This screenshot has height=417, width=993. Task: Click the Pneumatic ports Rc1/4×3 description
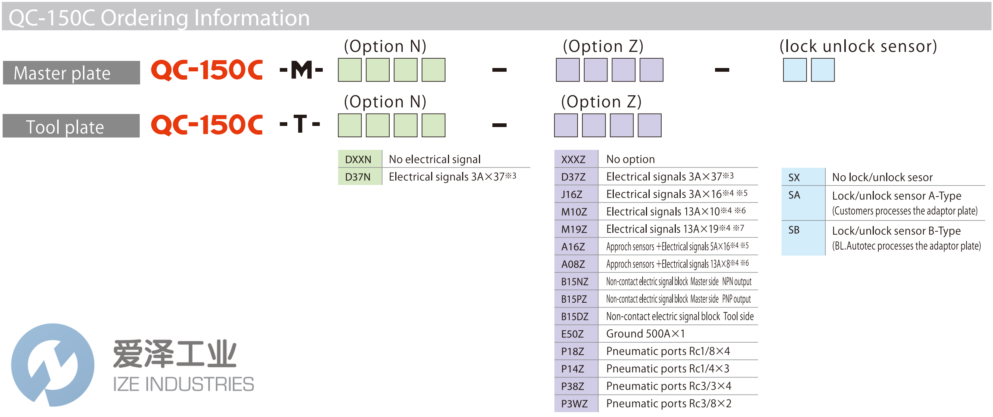click(x=667, y=368)
